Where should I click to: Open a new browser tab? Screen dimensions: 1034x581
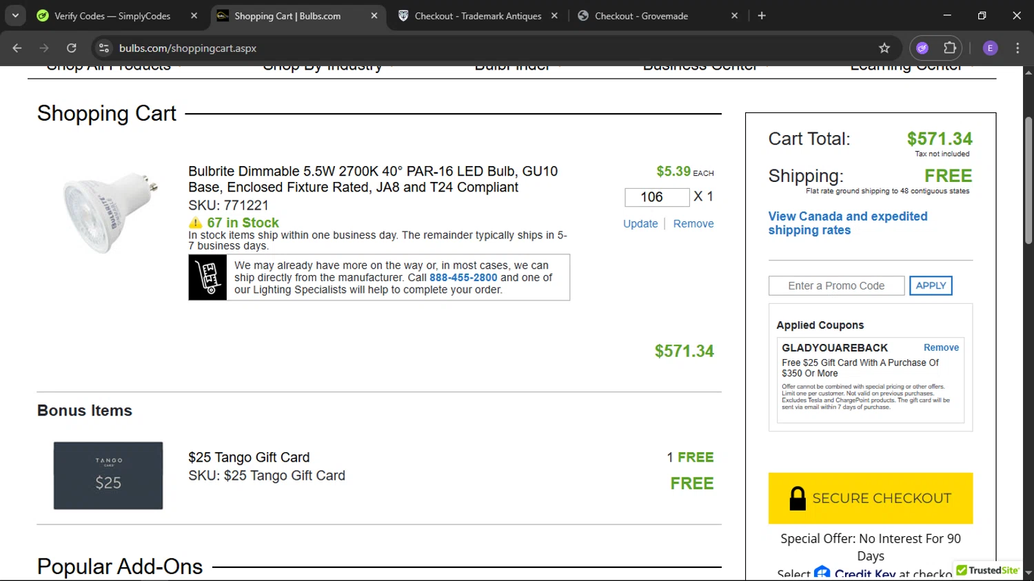click(762, 16)
